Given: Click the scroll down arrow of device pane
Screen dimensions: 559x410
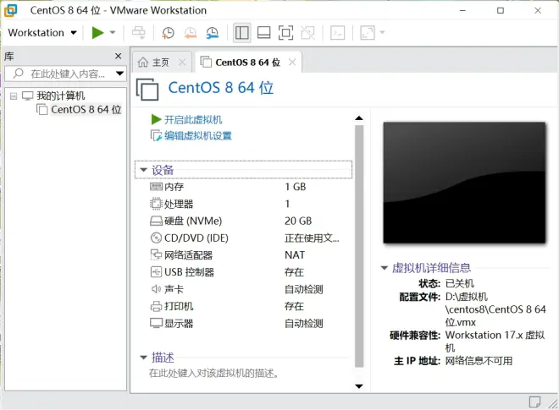Looking at the screenshot, I should click(x=359, y=385).
